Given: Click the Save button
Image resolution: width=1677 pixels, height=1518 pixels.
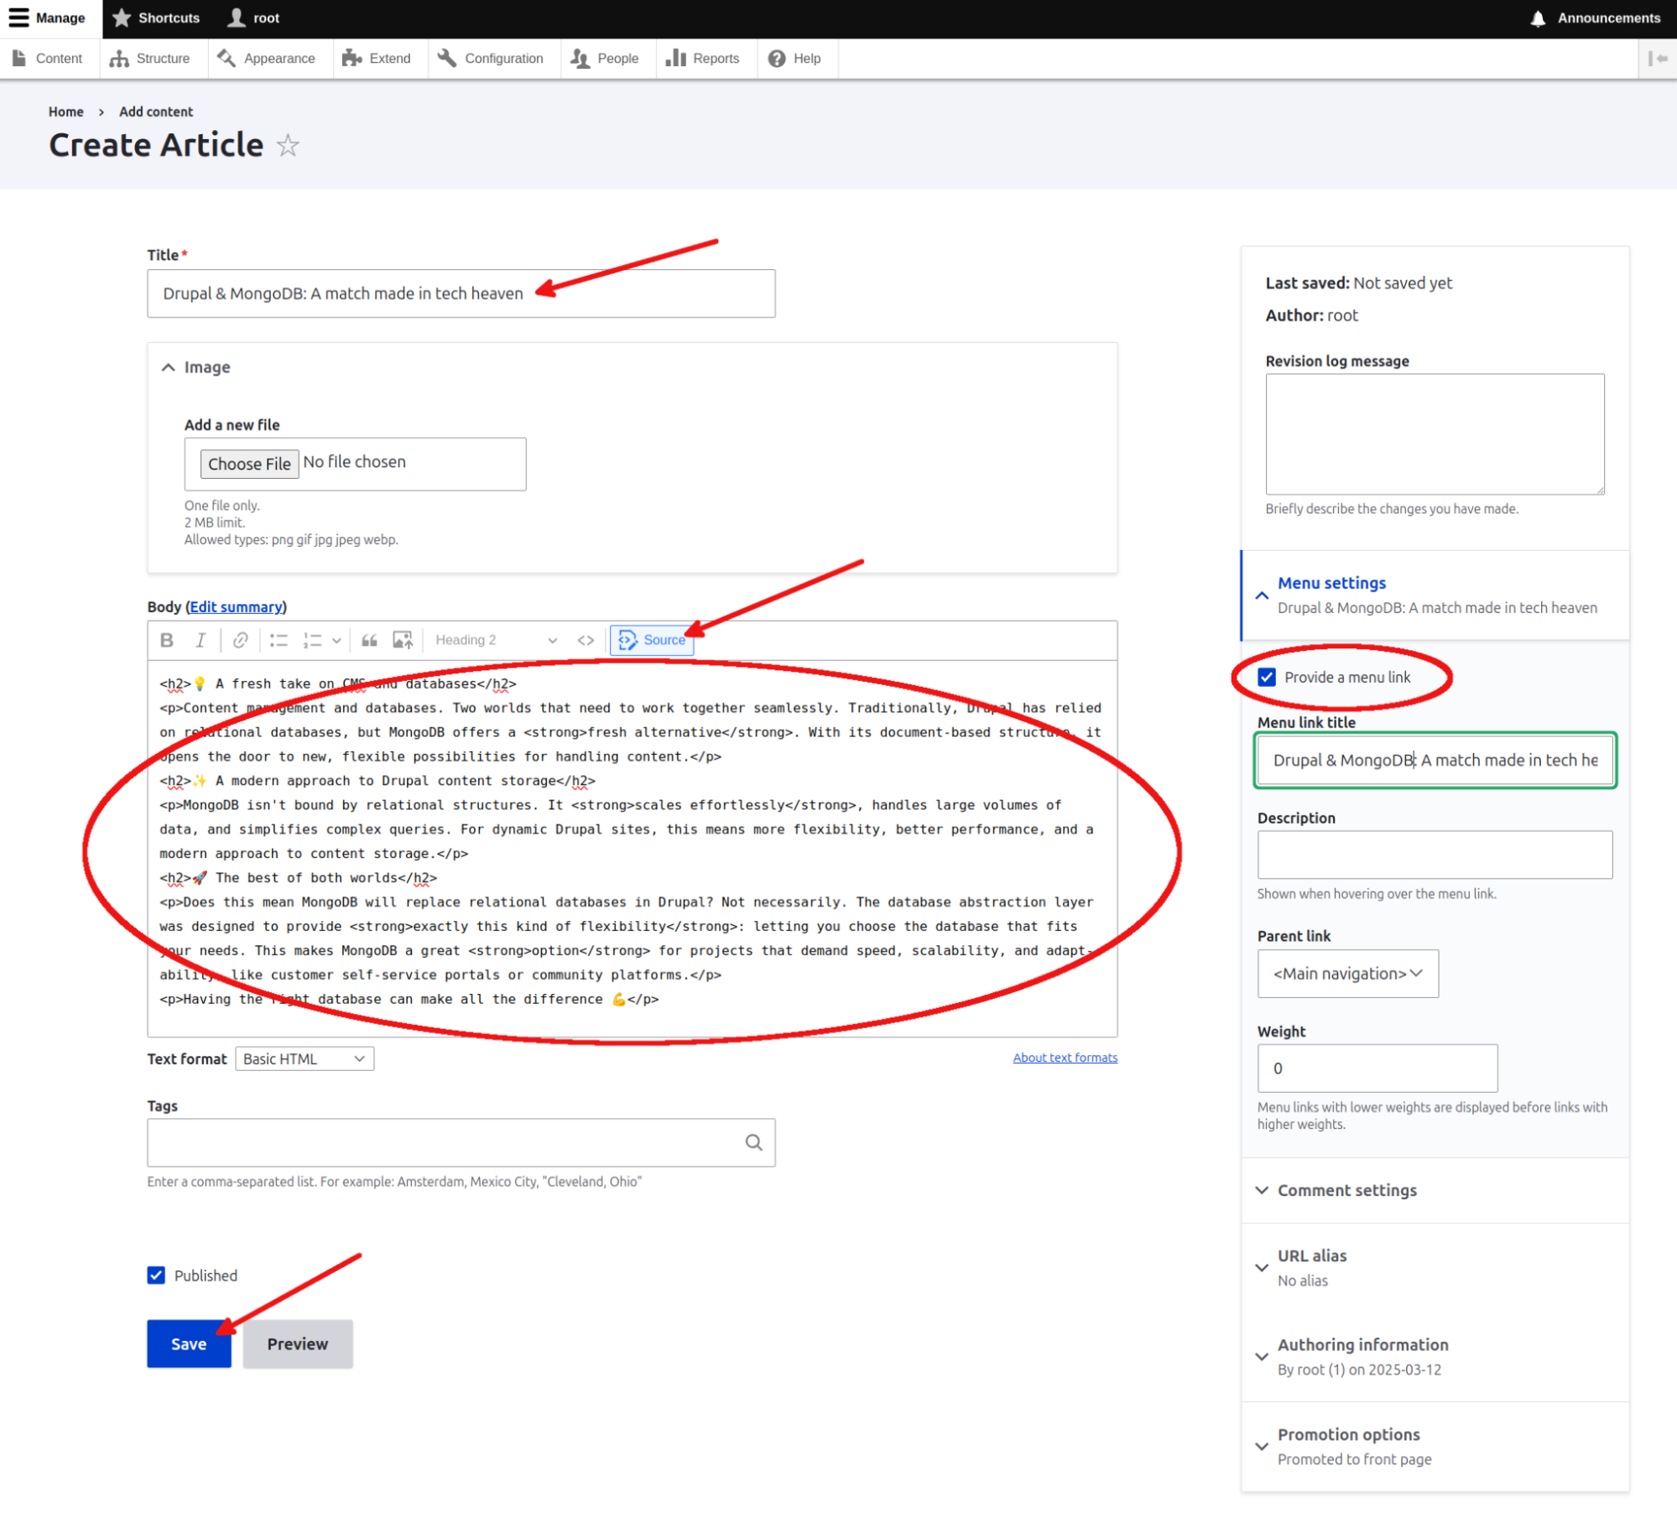Looking at the screenshot, I should pyautogui.click(x=189, y=1344).
